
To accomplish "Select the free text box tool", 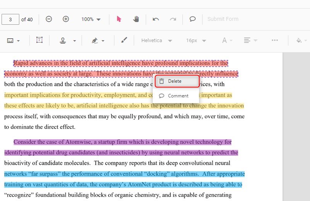I will click(x=39, y=40).
